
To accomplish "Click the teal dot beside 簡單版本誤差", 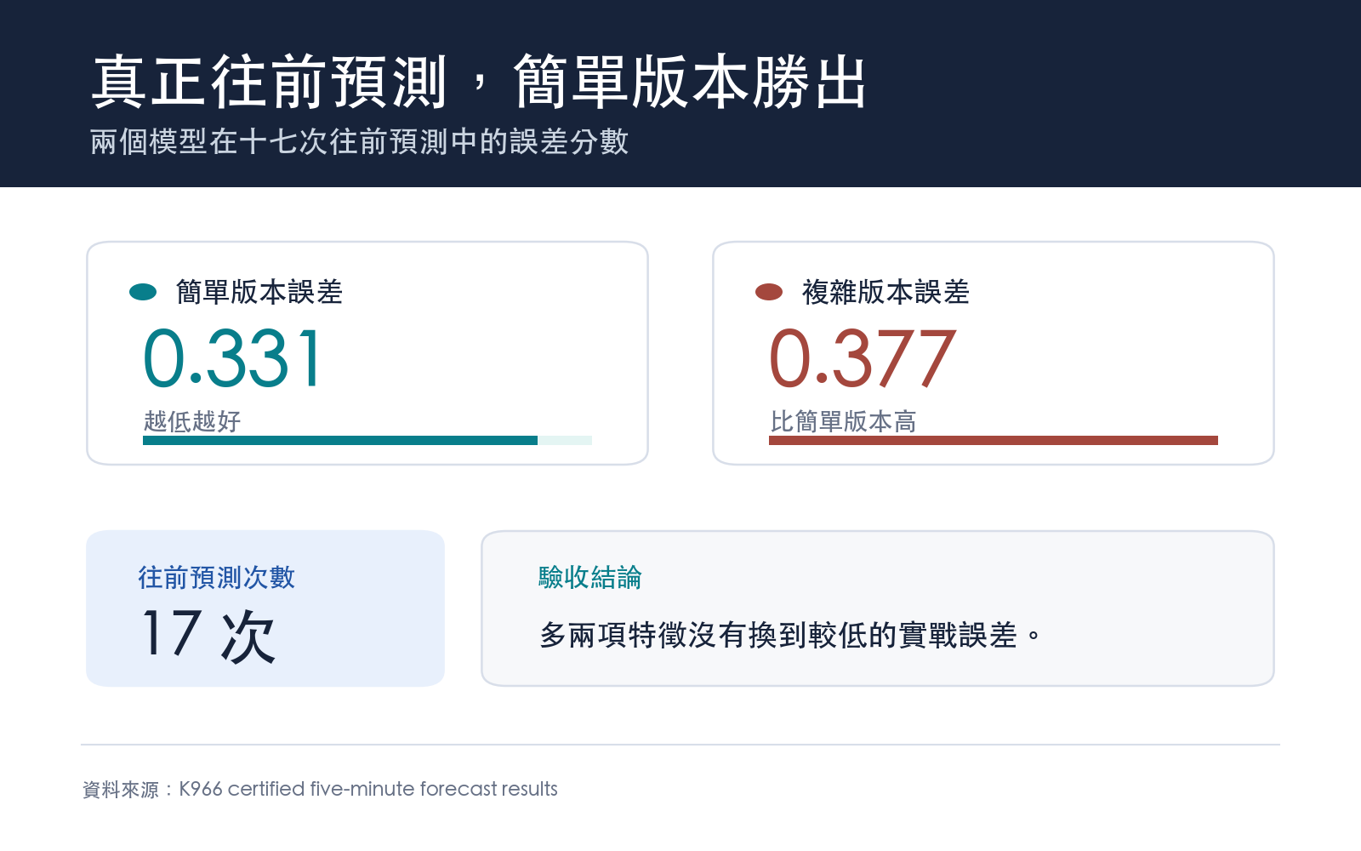I will click(x=143, y=292).
